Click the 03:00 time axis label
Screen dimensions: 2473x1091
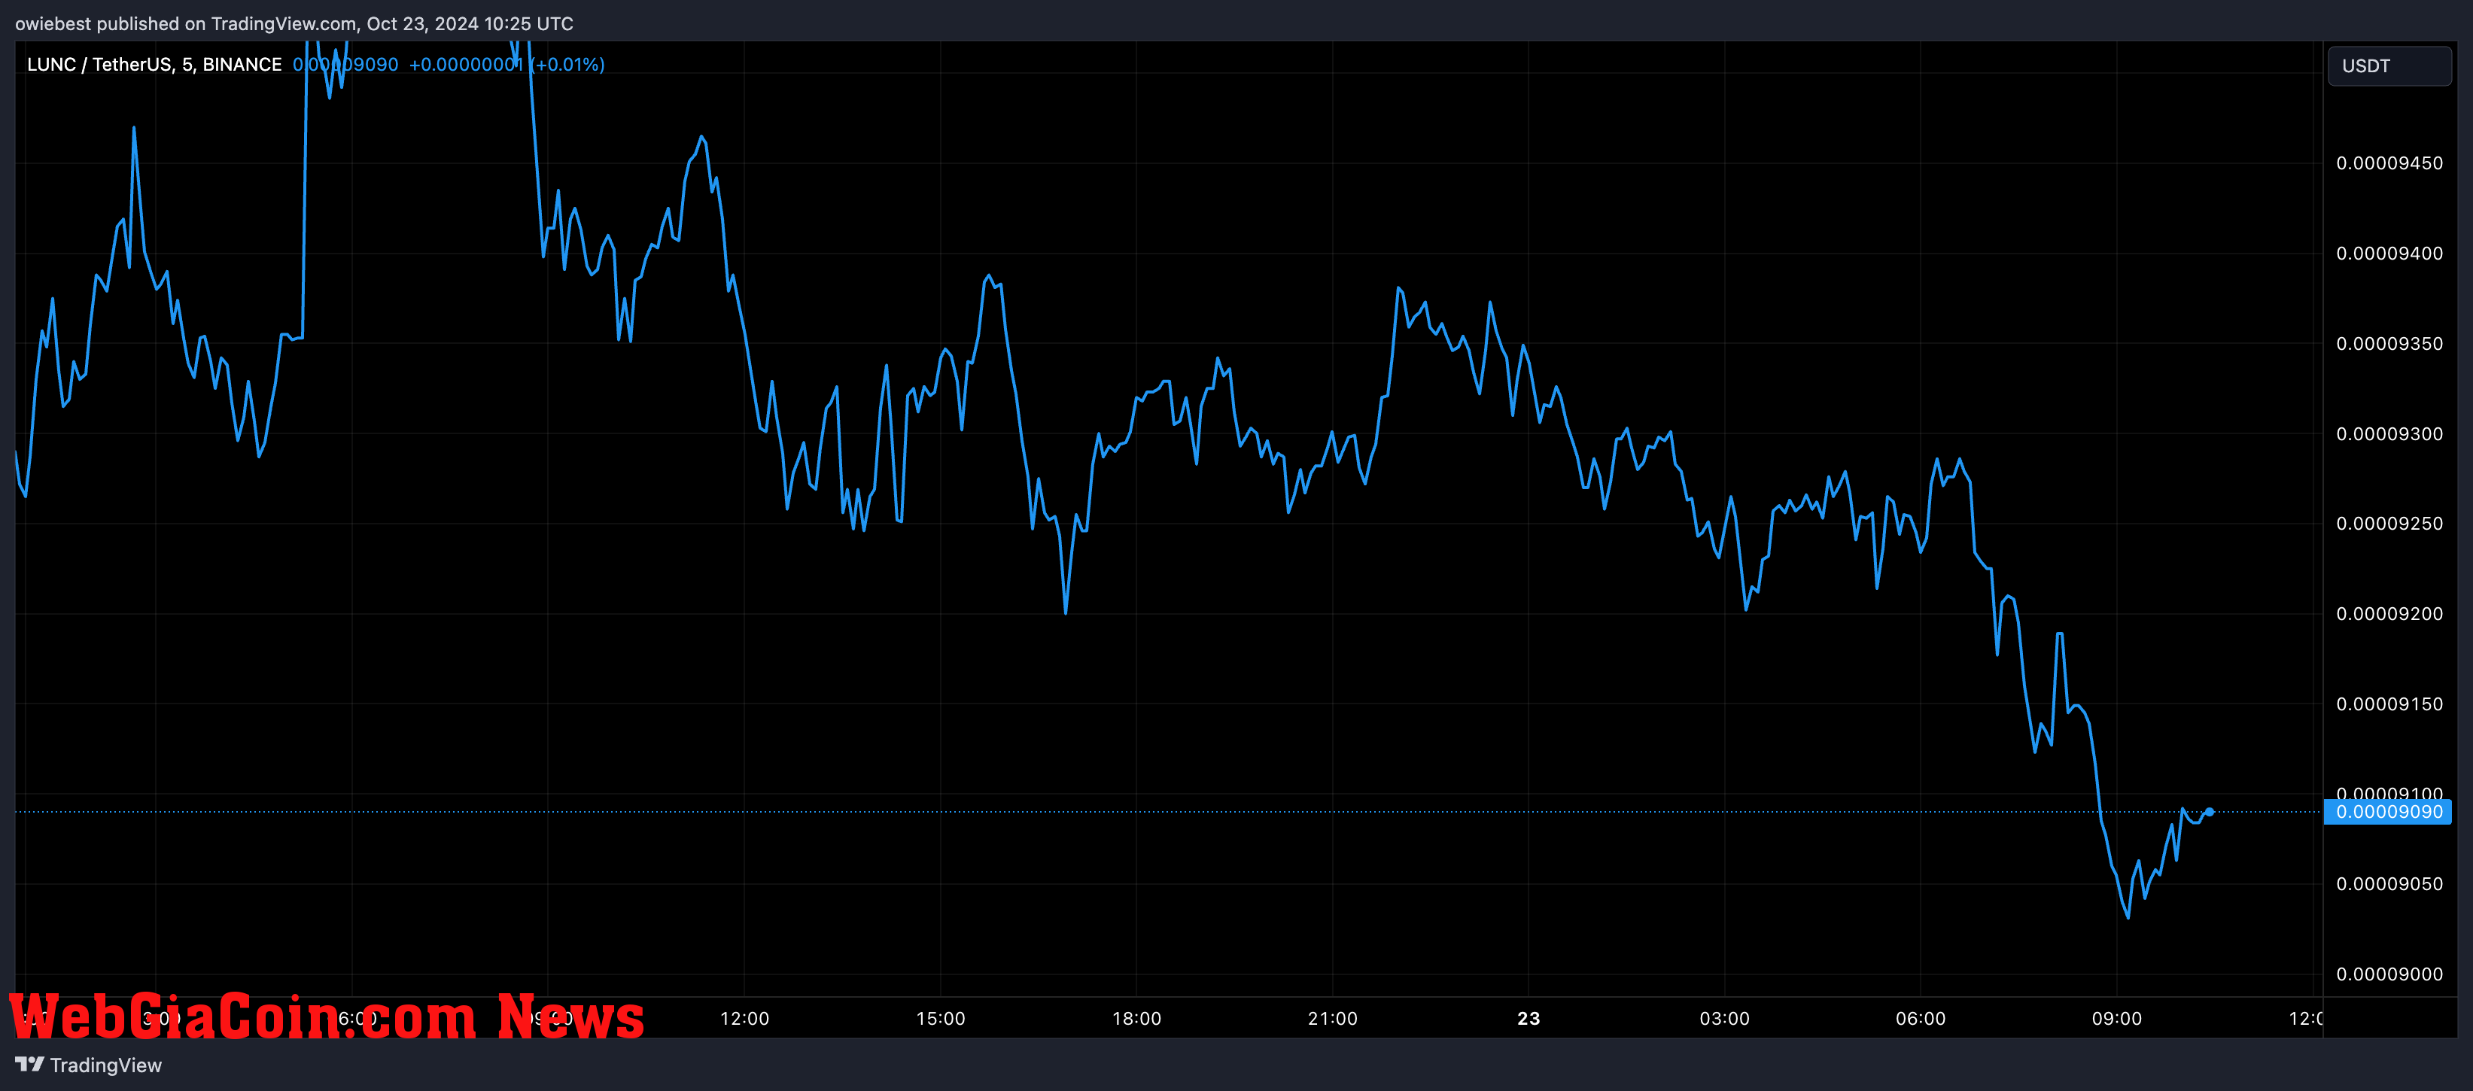1724,1018
